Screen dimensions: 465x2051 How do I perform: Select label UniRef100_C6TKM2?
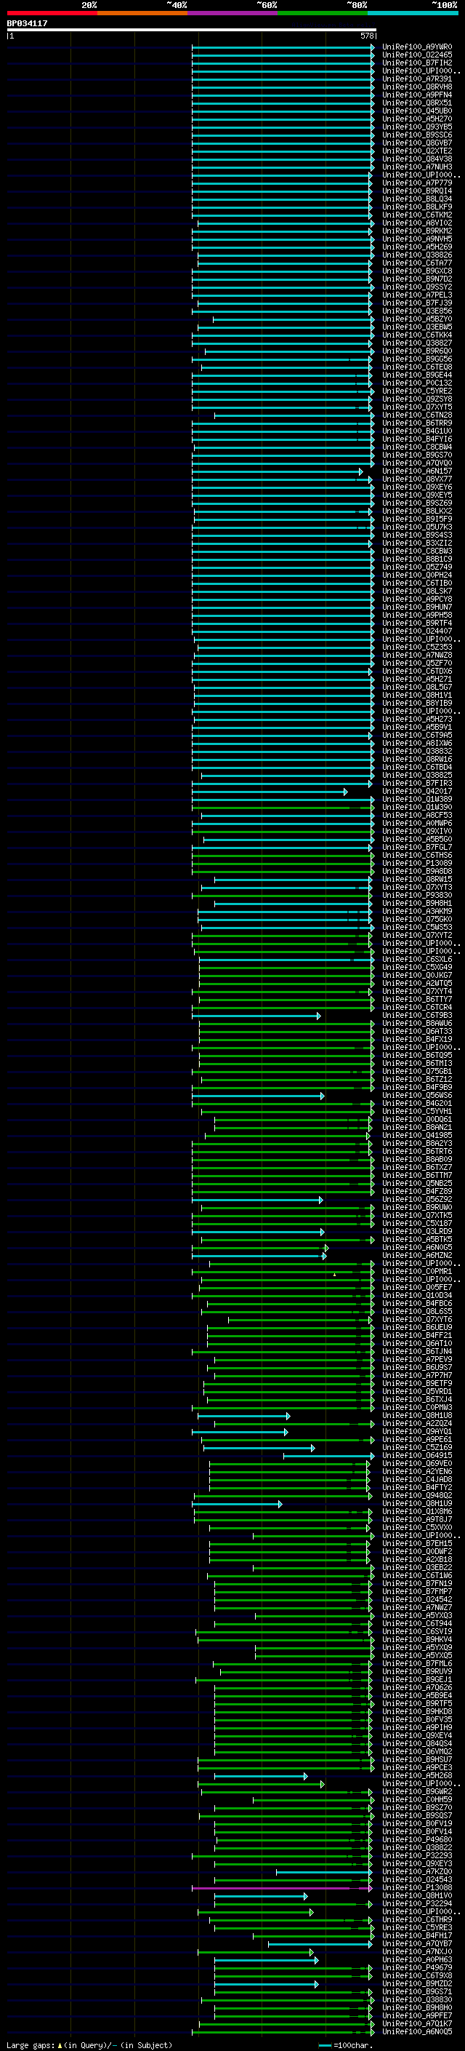tap(417, 215)
